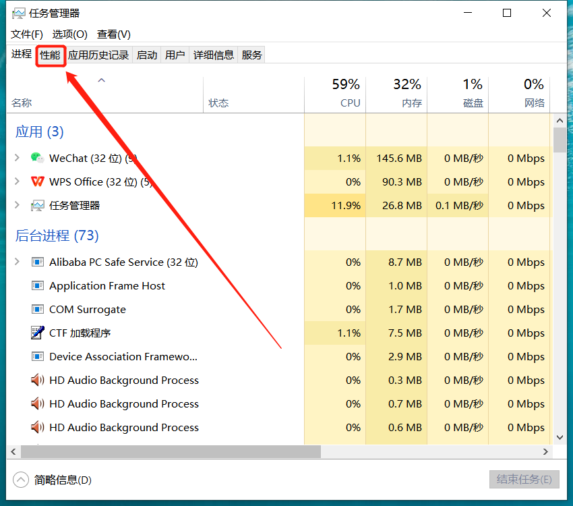Click the horizontal scrollbar thumb

[x=171, y=451]
